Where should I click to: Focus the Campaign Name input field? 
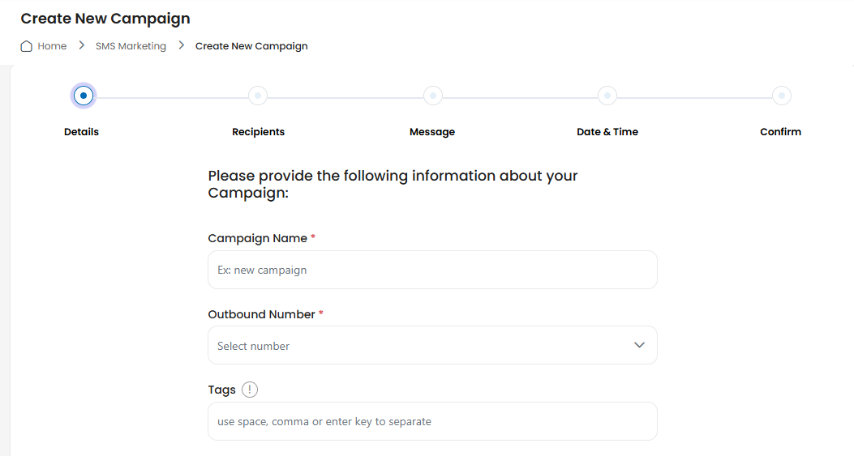pyautogui.click(x=432, y=270)
